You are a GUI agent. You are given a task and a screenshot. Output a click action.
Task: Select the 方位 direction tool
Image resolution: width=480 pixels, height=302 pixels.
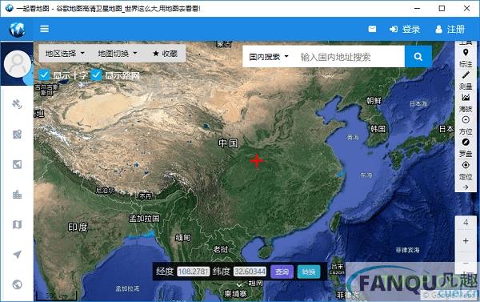466,126
